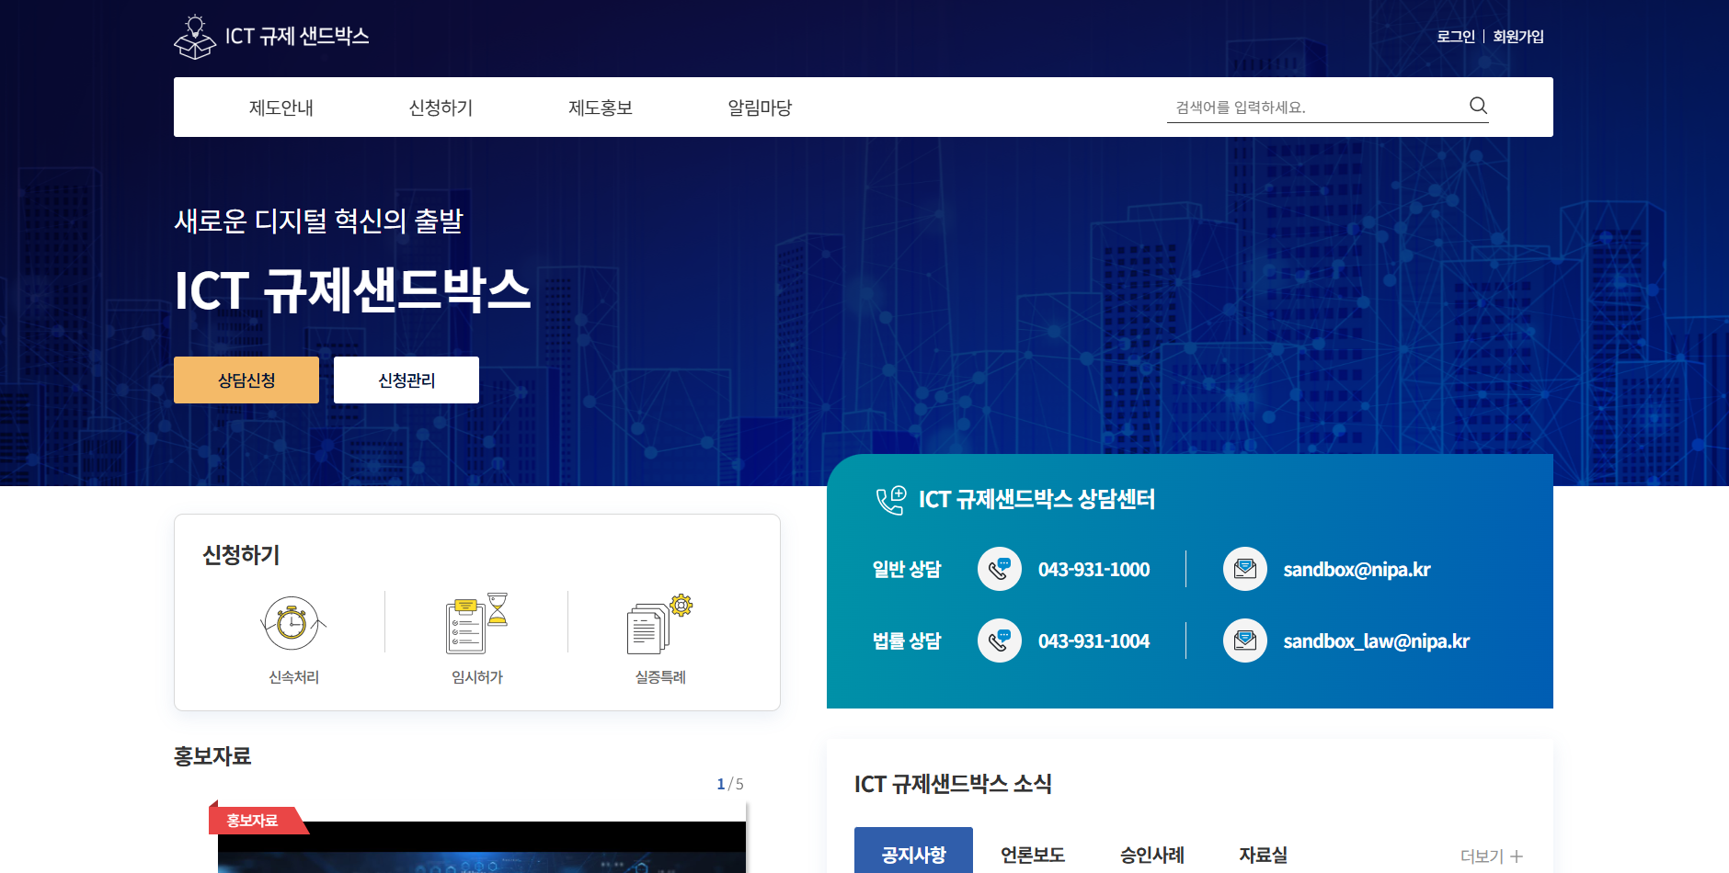
Task: Switch to the 승인사례 tab
Action: click(1151, 854)
